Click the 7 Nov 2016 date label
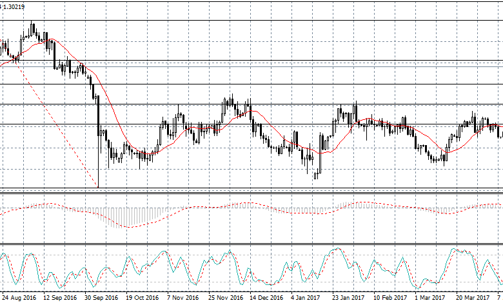503x305 pixels. [x=184, y=298]
